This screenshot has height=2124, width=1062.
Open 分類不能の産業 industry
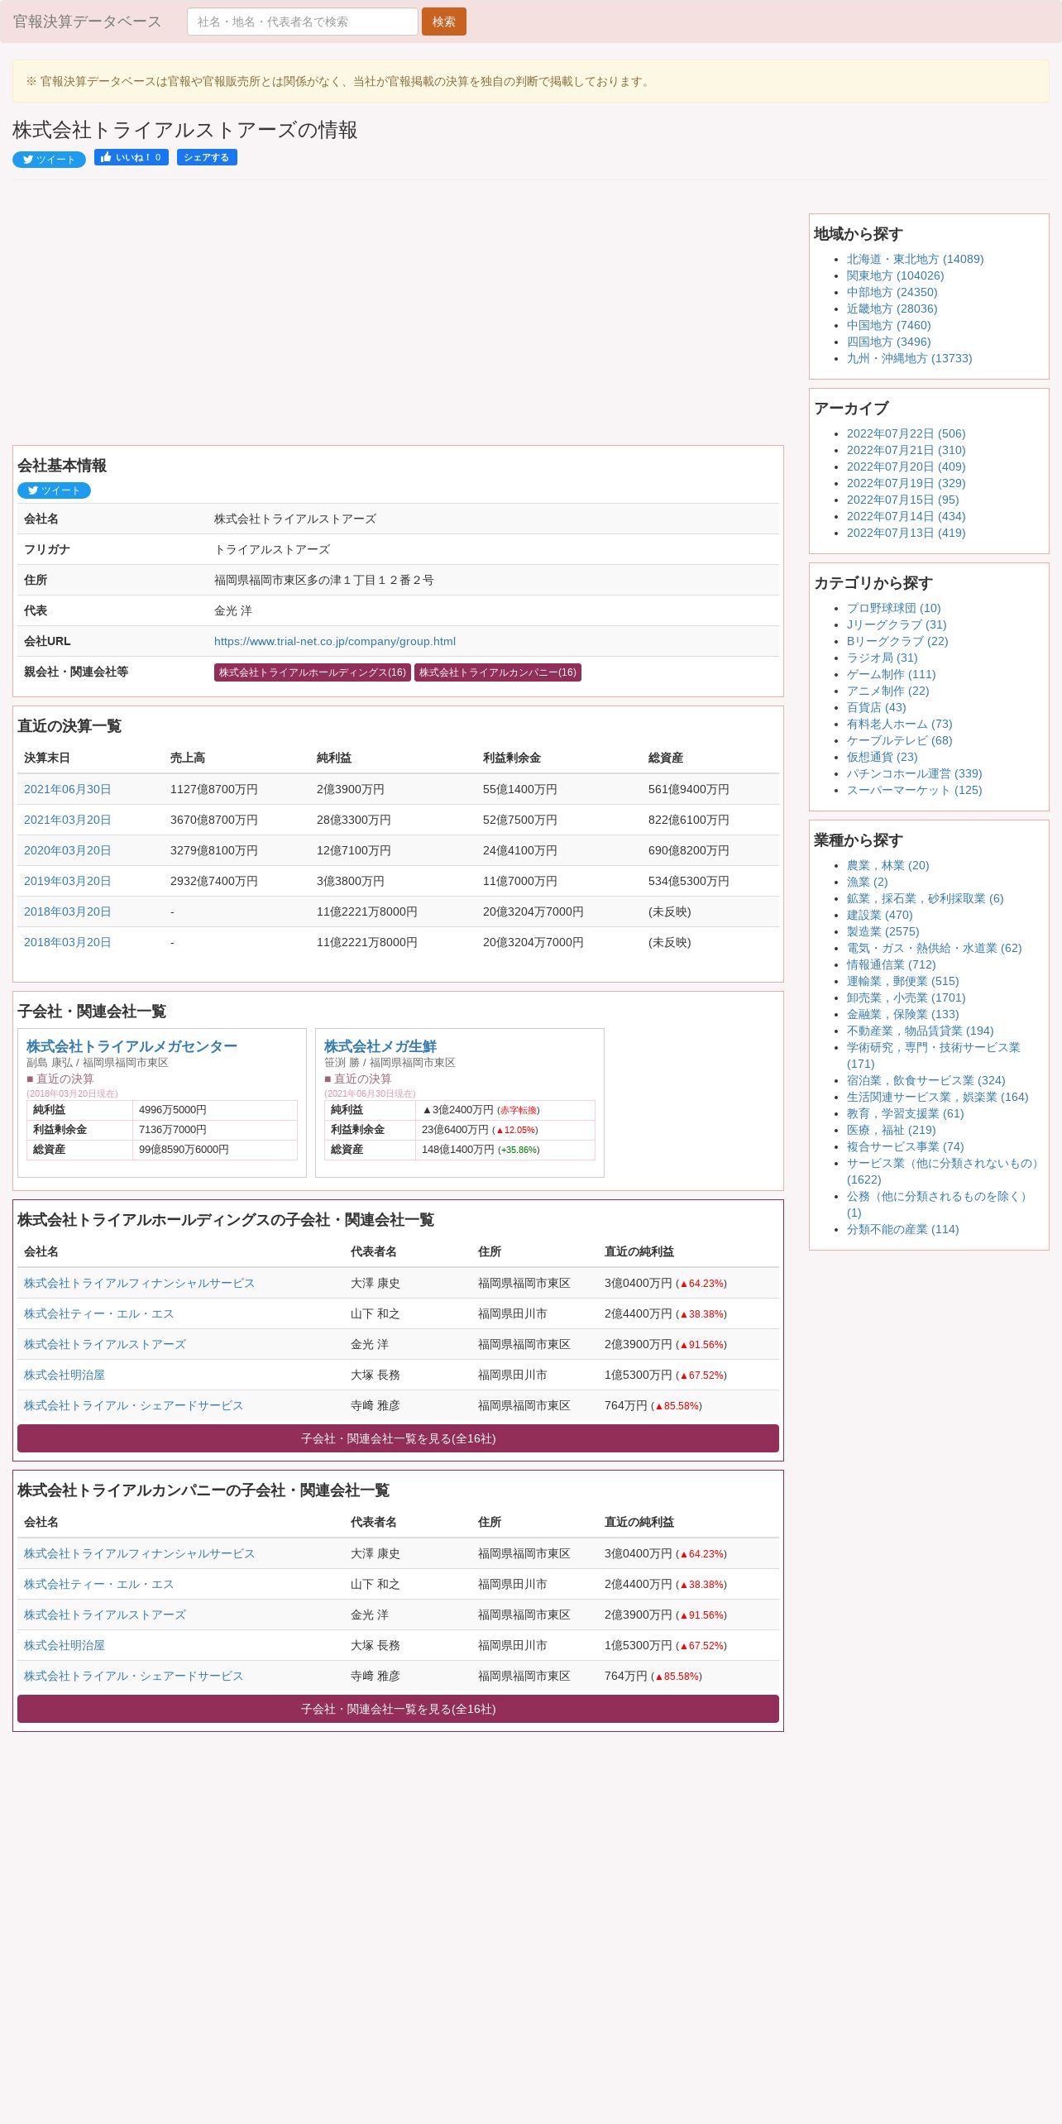pos(902,1229)
